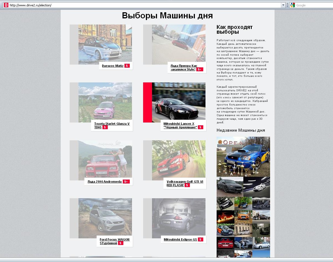
Task: Open the silver sedan recent thumbnail
Action: coord(261,244)
